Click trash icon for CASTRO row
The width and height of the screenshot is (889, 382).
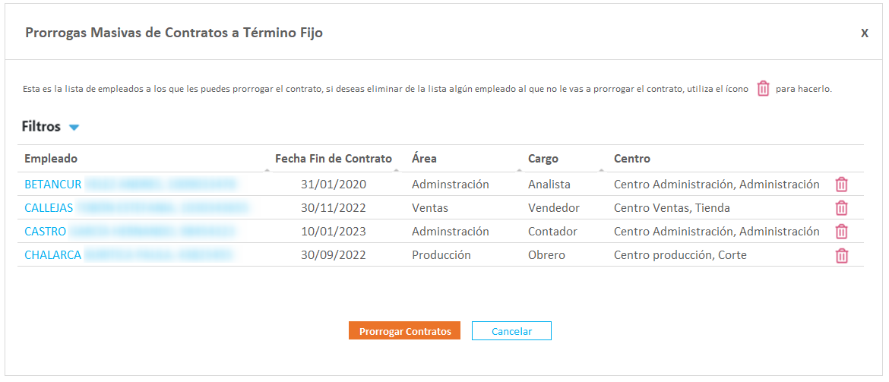841,232
